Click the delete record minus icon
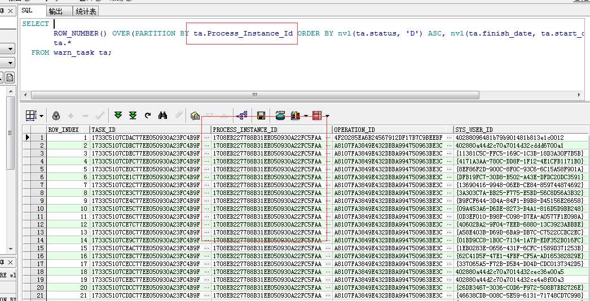Image resolution: width=590 pixels, height=301 pixels. [x=85, y=116]
